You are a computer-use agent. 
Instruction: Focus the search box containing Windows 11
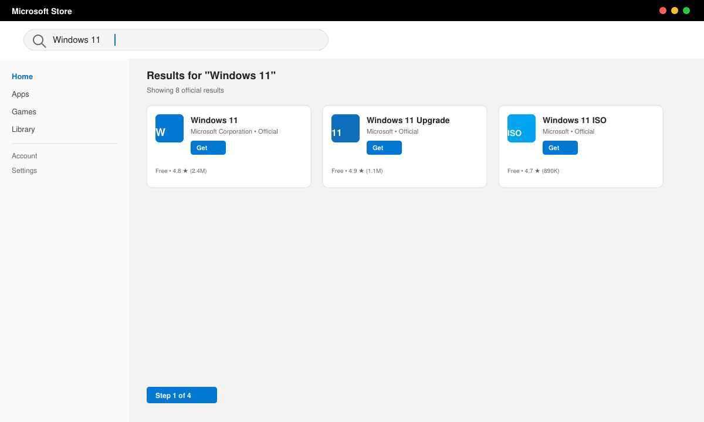click(176, 40)
